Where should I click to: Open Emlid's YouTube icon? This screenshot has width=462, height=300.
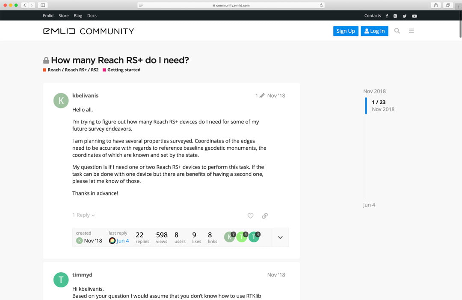(x=414, y=16)
